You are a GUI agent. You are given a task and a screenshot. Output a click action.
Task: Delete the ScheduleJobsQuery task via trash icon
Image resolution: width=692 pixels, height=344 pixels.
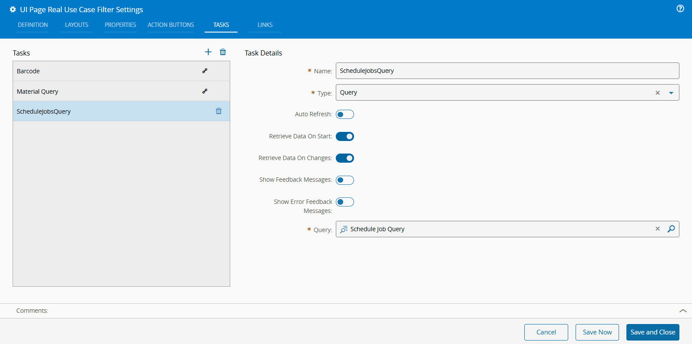[x=219, y=111]
